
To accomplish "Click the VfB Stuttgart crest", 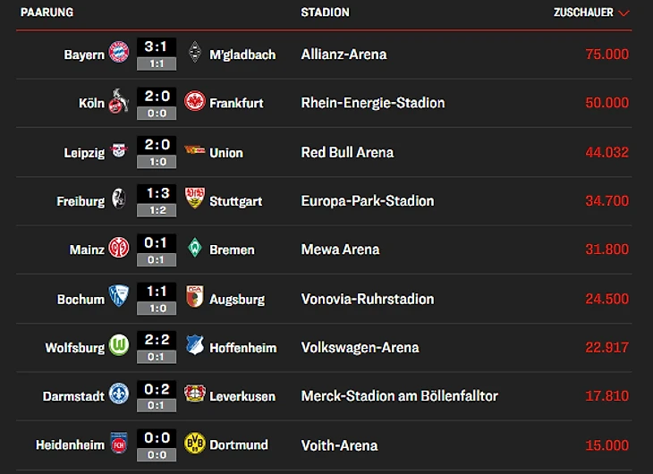I will 194,200.
